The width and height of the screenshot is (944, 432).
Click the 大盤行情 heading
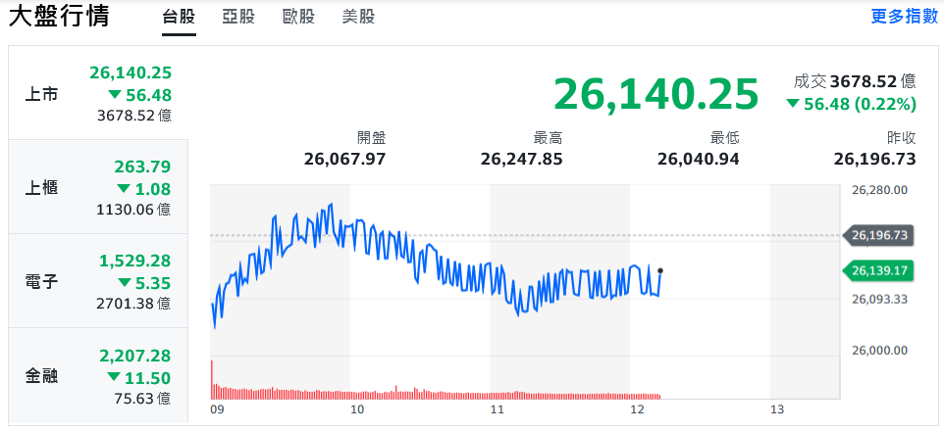pos(59,18)
